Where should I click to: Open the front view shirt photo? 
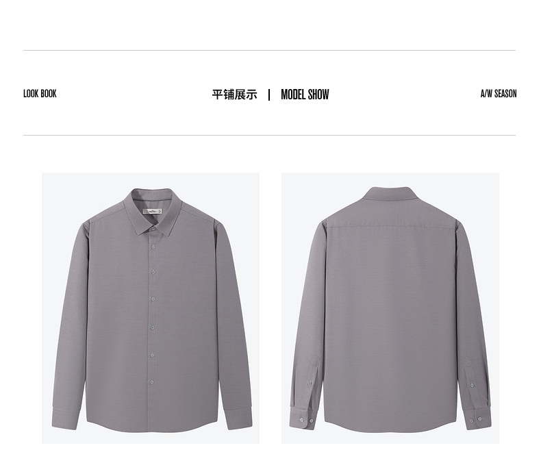coord(151,308)
